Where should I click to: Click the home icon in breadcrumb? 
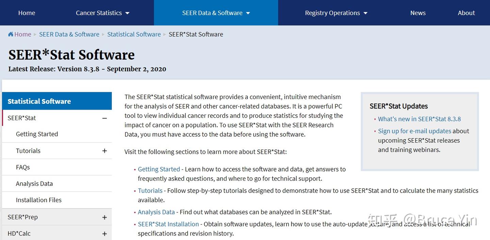coord(11,34)
